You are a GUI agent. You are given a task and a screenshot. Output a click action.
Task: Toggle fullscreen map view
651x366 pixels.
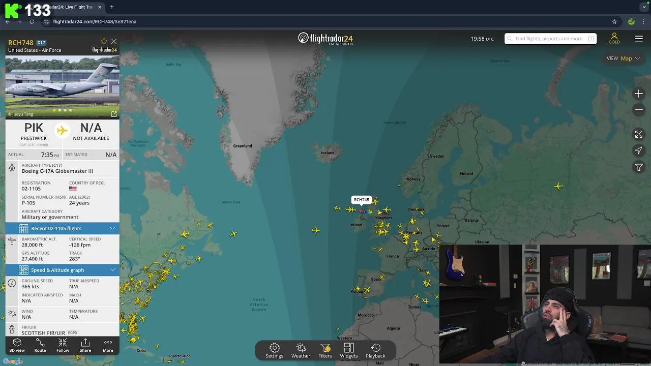point(639,134)
